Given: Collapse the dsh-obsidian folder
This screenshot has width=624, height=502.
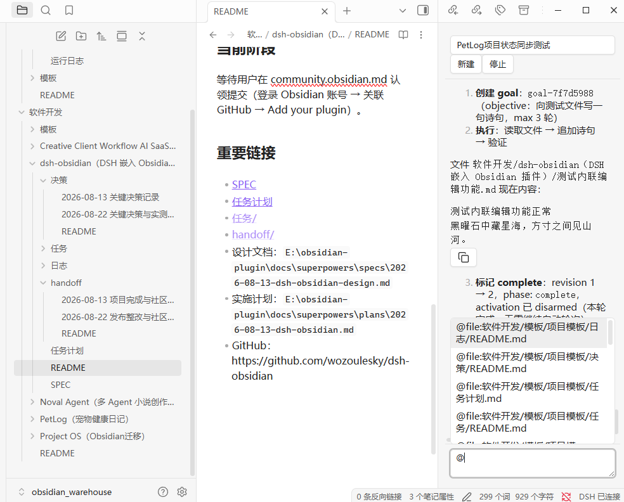Looking at the screenshot, I should (x=32, y=163).
